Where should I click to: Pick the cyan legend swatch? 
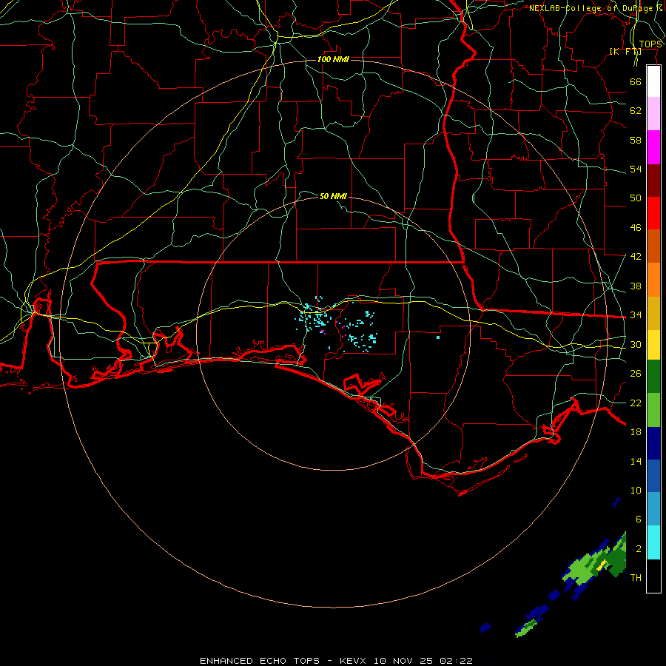point(653,542)
